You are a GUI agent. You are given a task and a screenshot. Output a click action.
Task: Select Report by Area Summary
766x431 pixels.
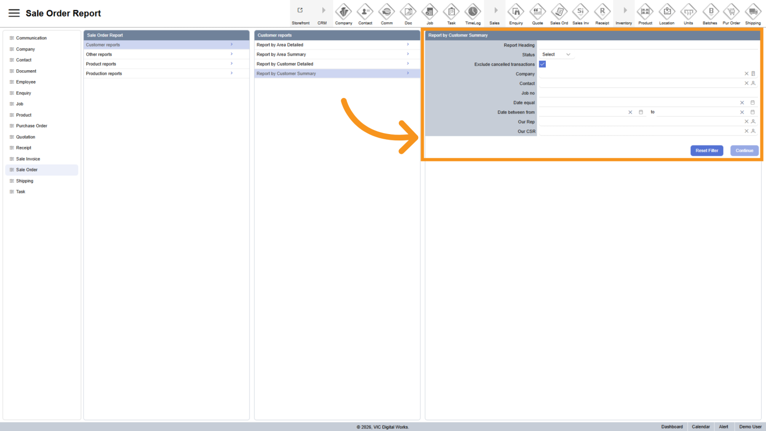coord(281,54)
